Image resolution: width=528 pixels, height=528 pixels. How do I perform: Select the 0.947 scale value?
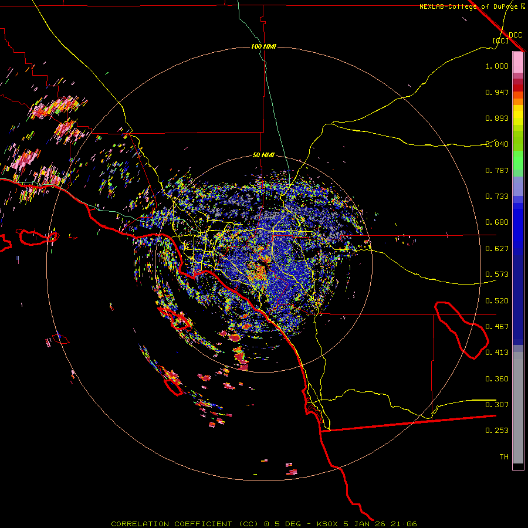point(497,92)
